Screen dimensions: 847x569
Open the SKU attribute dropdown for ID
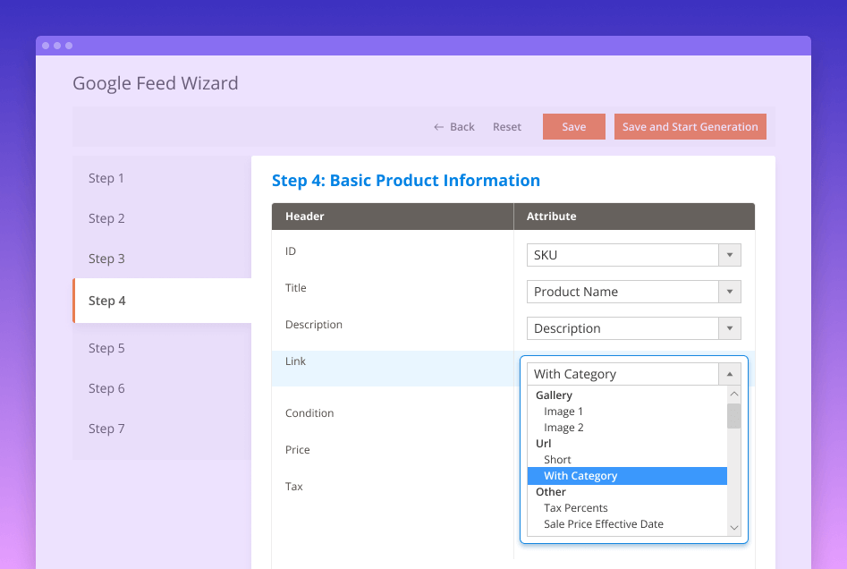pyautogui.click(x=730, y=255)
